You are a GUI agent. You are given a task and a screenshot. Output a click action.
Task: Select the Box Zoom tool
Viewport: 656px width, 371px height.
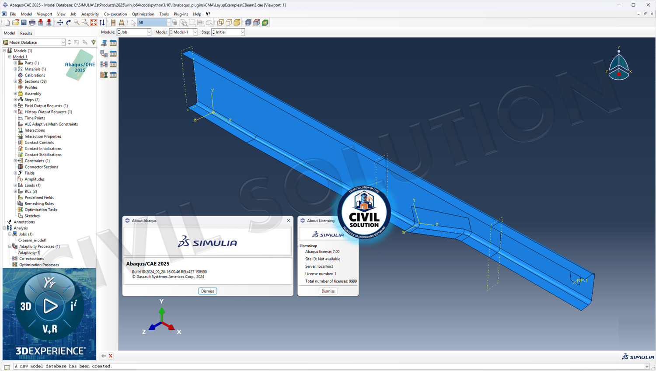coord(85,23)
